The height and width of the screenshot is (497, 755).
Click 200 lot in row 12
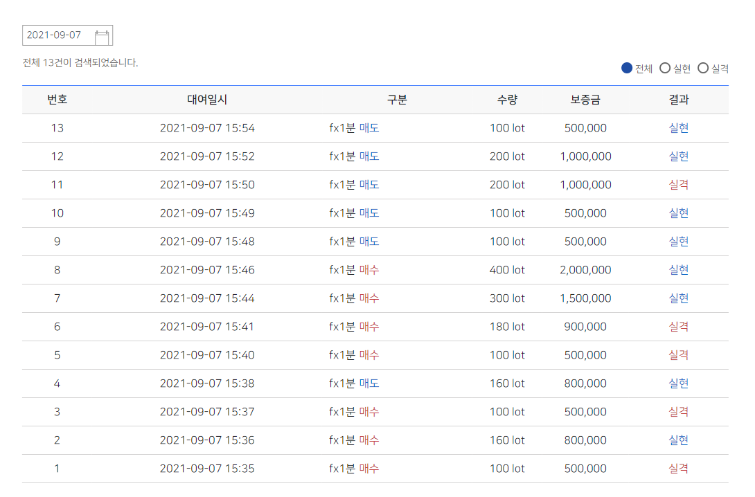[x=507, y=156]
